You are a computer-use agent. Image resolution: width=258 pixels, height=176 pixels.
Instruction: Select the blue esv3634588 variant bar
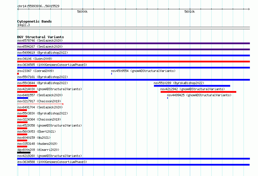133,165
